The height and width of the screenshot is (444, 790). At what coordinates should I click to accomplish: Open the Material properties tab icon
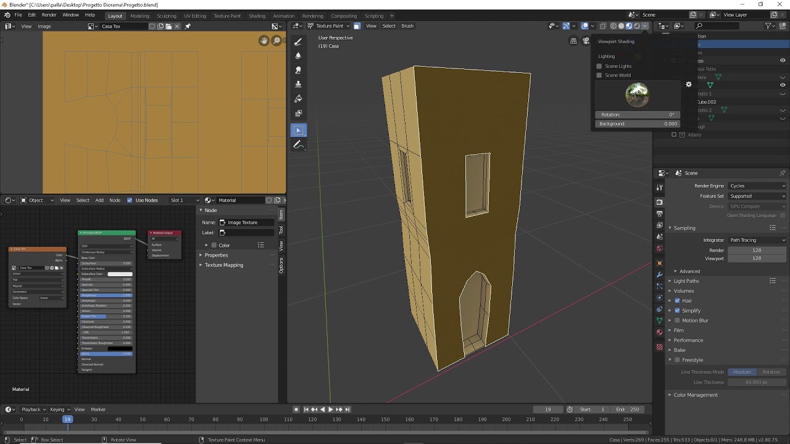[659, 332]
